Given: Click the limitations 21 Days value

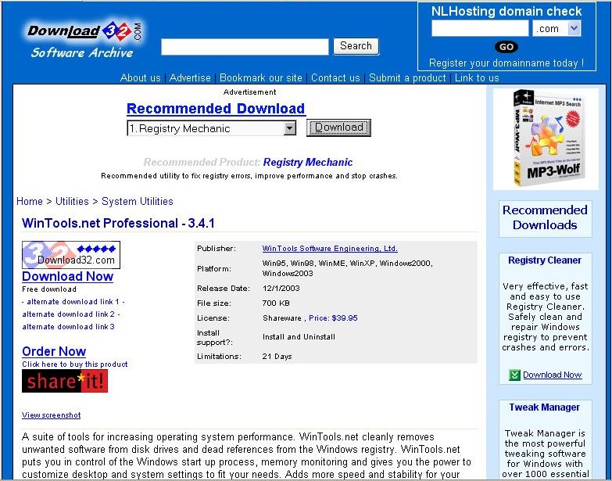Looking at the screenshot, I should click(x=277, y=357).
